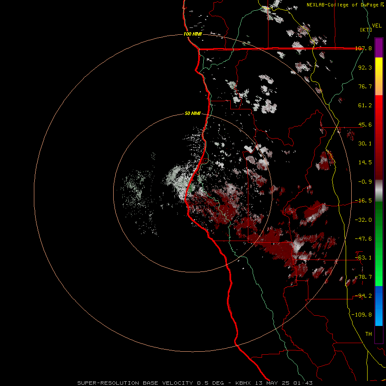This screenshot has width=386, height=386.
Task: Click the 107.8 value on the velocity scale
Action: click(x=363, y=48)
